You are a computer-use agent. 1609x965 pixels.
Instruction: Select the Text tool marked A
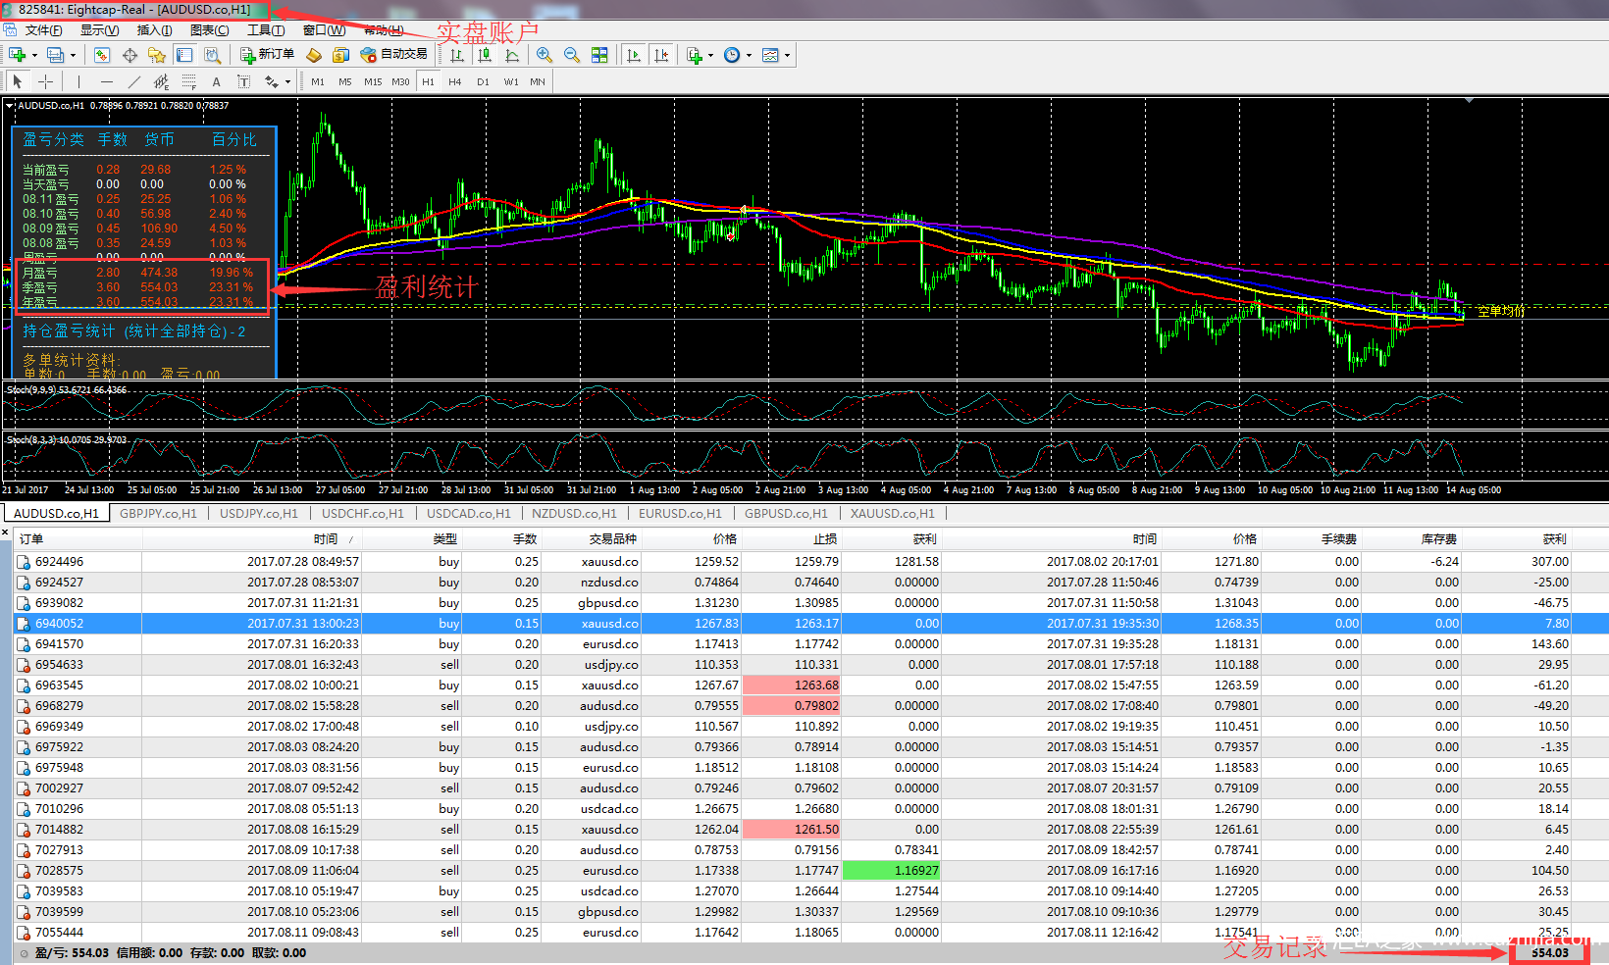(216, 82)
